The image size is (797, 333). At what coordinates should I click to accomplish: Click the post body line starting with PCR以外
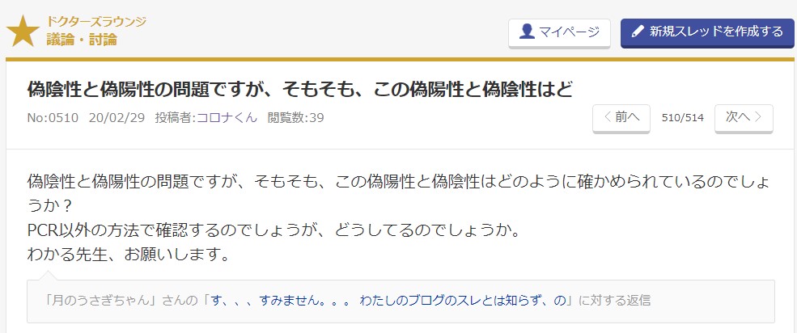(x=273, y=231)
